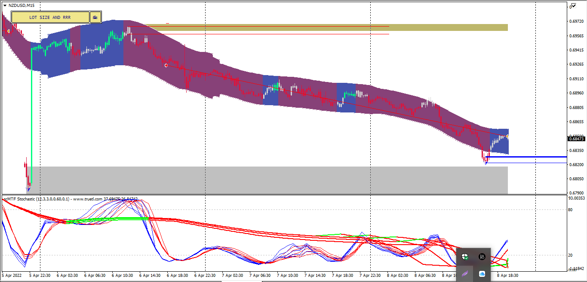Open Windows Security shield tray icon

click(465, 257)
